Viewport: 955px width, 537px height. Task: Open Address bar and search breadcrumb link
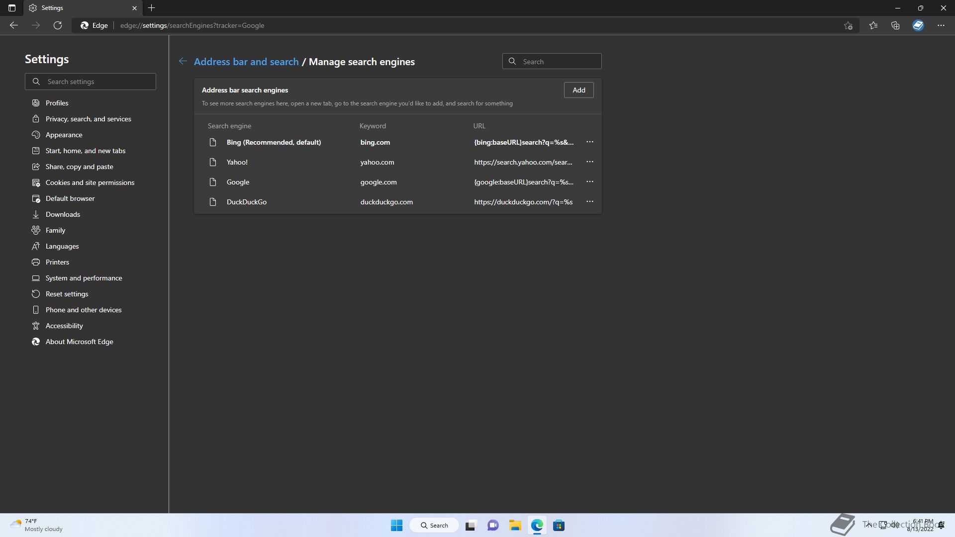246,62
